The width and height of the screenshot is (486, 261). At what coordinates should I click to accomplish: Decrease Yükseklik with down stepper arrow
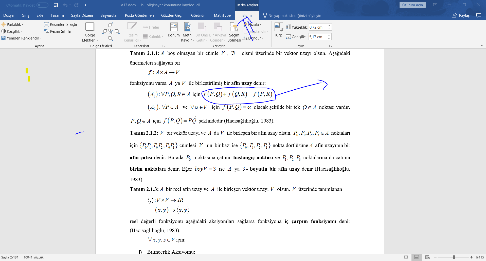(329, 29)
